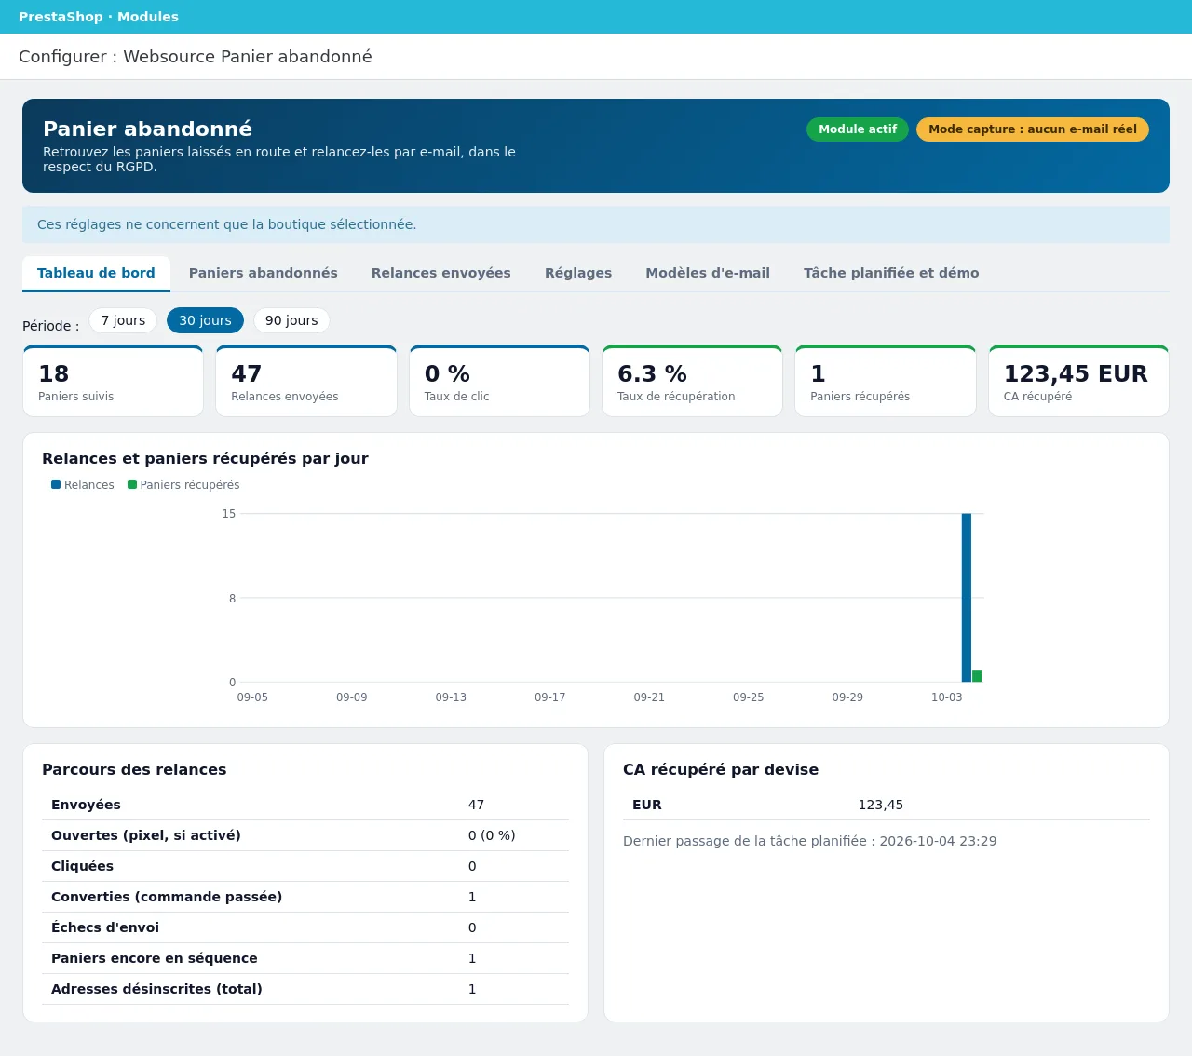
Task: Click the 0 (0 %) opened value
Action: [492, 835]
